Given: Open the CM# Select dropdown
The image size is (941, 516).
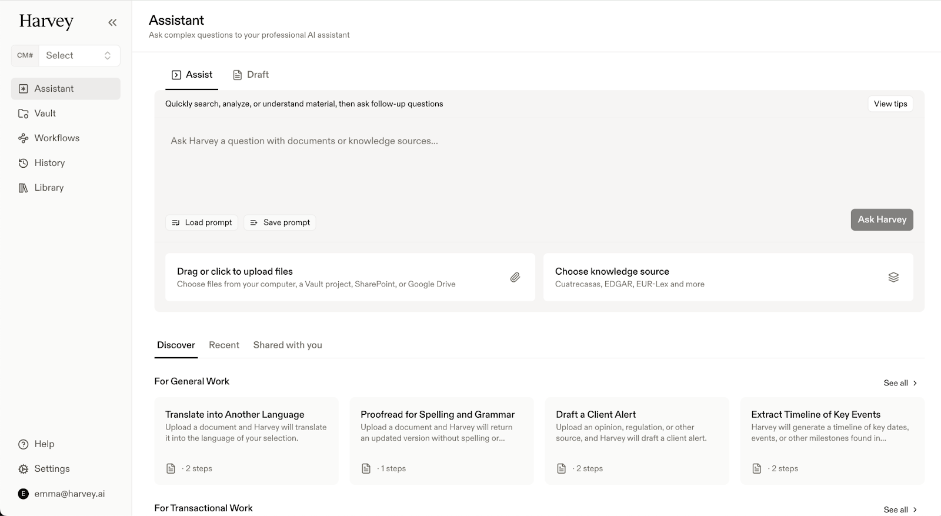Looking at the screenshot, I should coord(78,55).
